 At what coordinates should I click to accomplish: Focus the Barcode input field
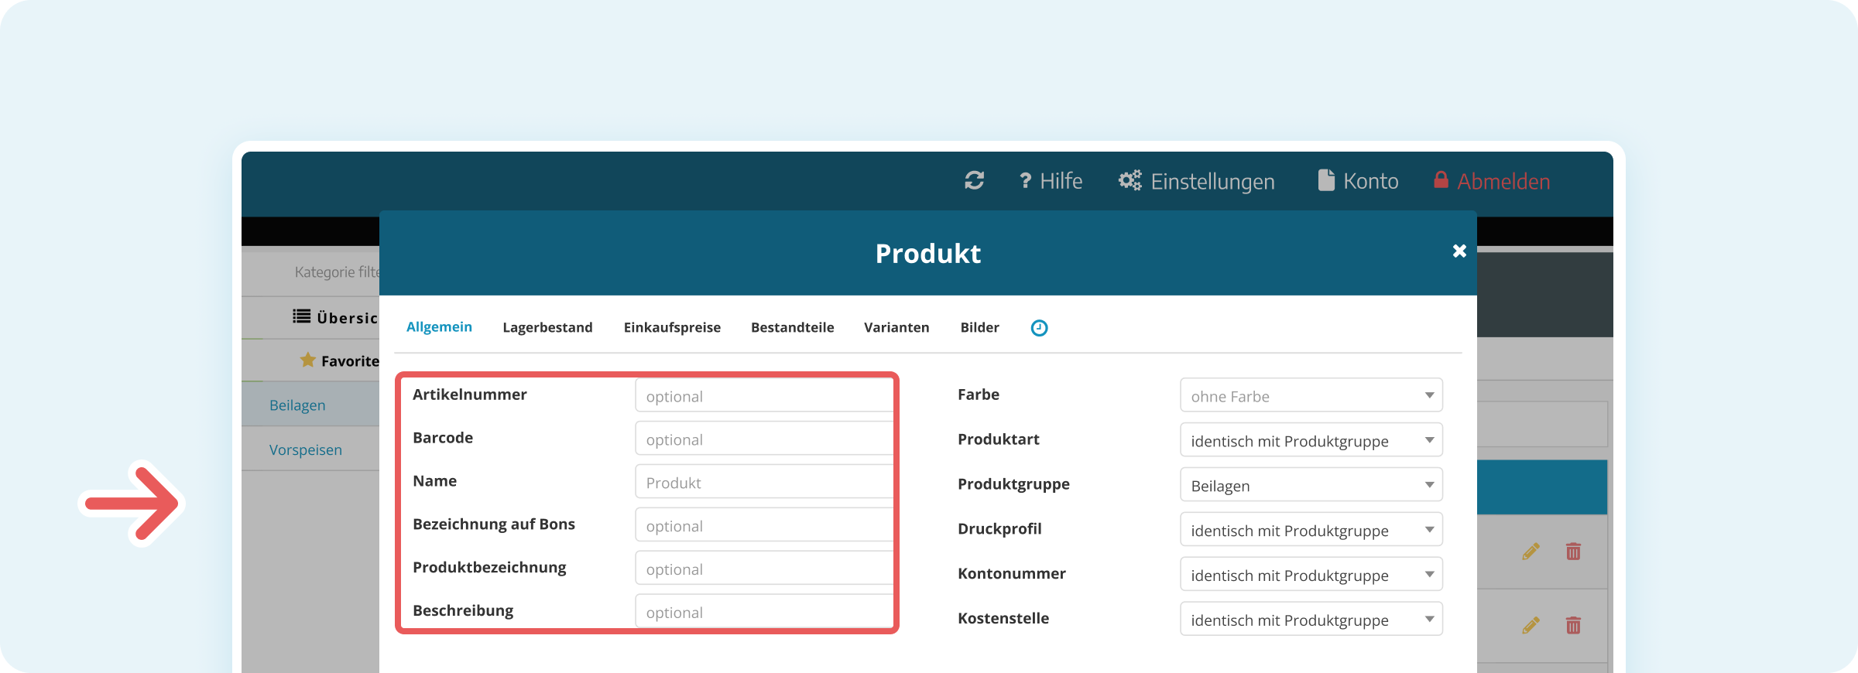(764, 439)
